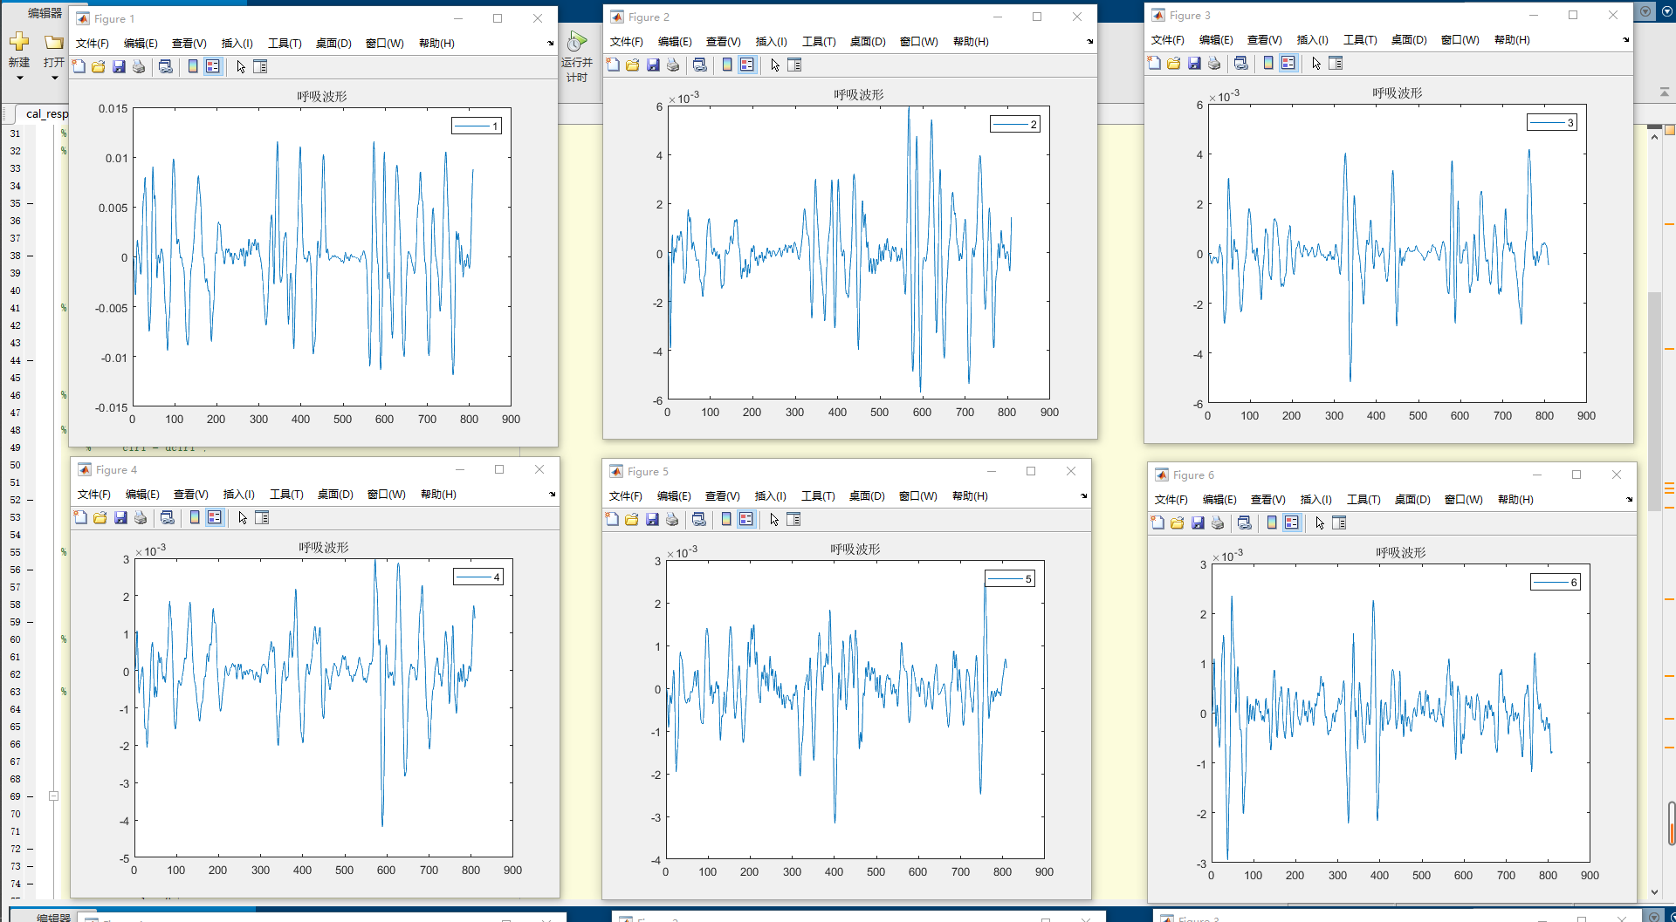Open 文件(F) menu in Figure 1

tap(93, 43)
